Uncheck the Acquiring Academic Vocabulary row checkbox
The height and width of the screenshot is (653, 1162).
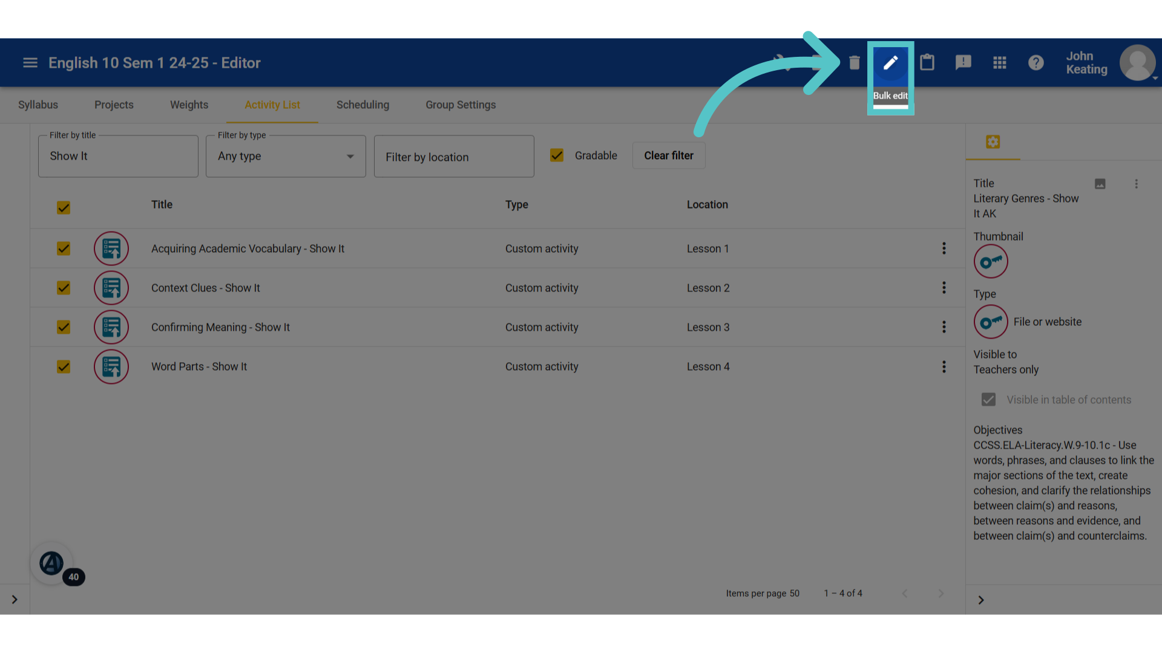(64, 249)
